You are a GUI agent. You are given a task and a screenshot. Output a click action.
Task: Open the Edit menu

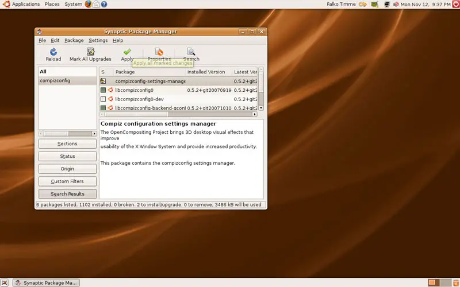coord(55,40)
